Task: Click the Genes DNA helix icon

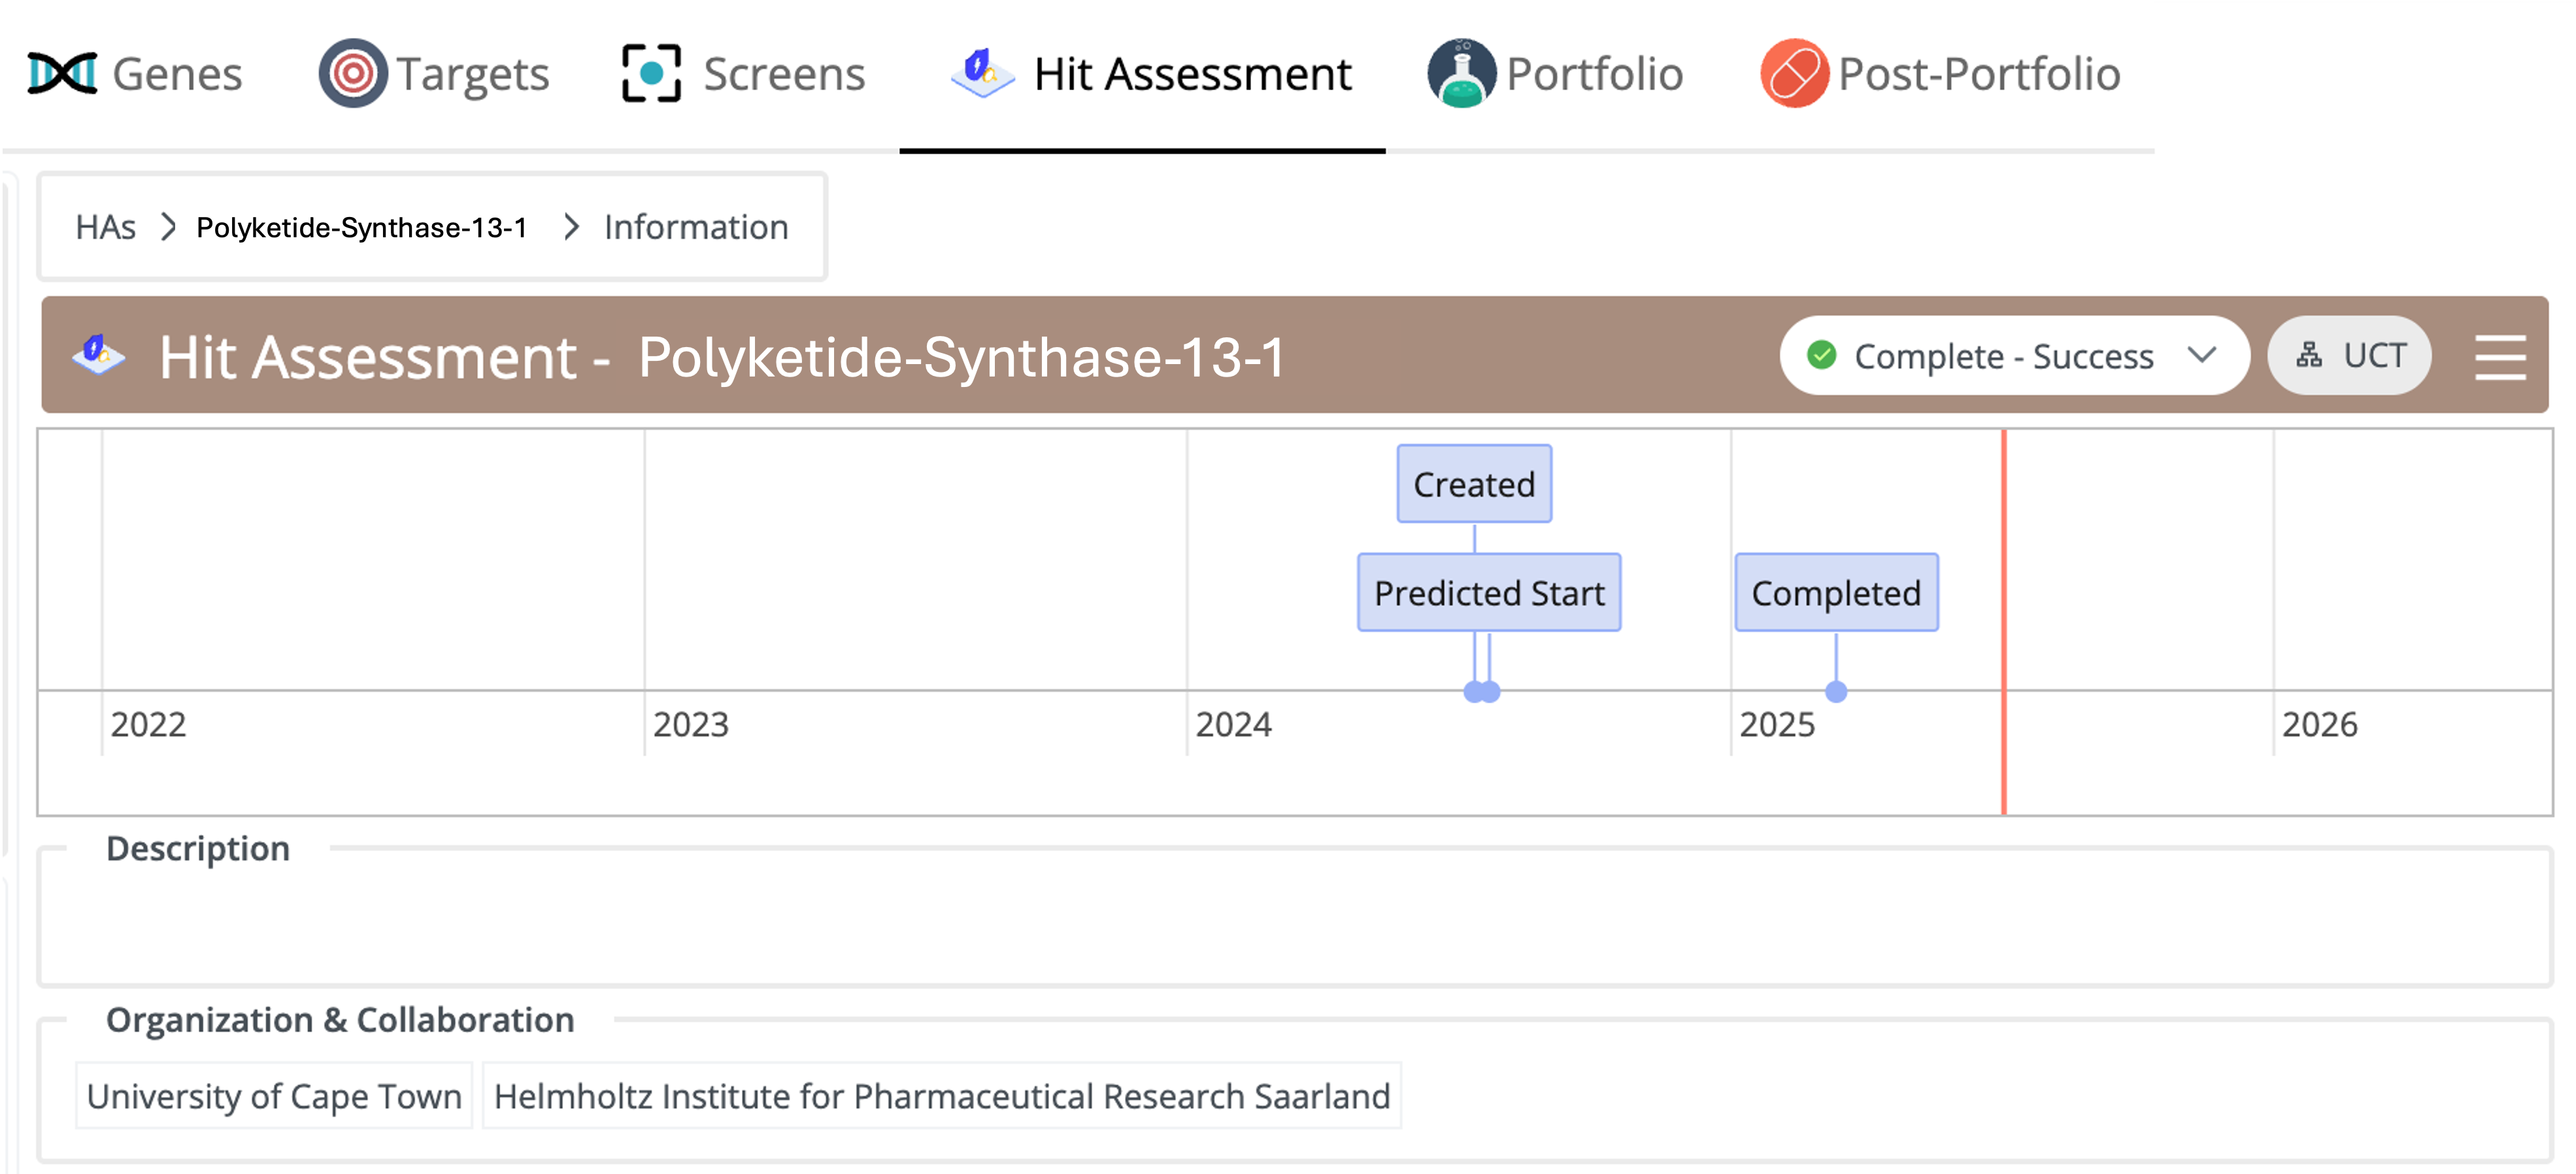Action: coord(62,73)
